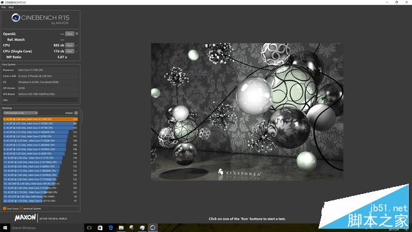
Task: Open the Windows Start menu
Action: (x=5, y=227)
